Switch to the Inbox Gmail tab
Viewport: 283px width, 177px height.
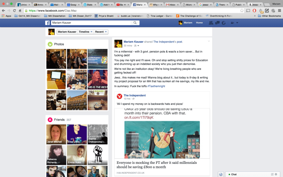click(172, 5)
